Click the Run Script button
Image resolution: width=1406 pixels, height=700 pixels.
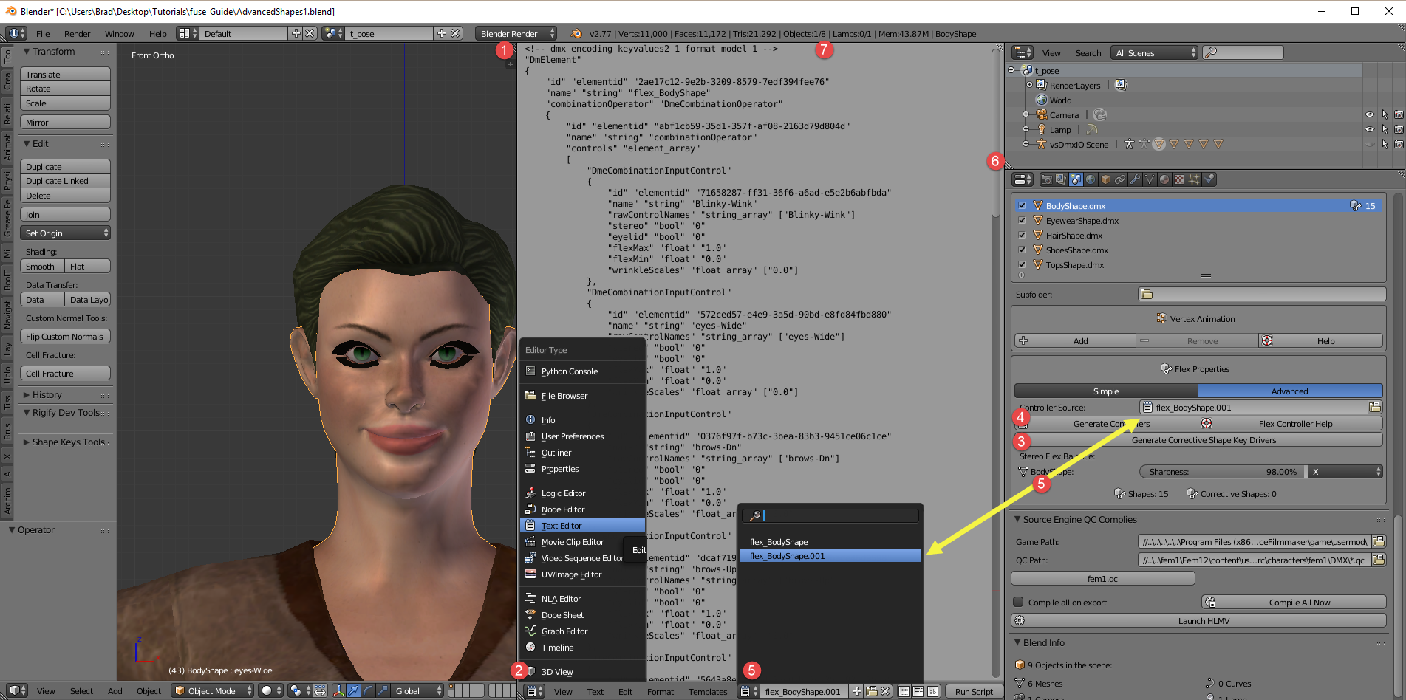[x=974, y=692]
